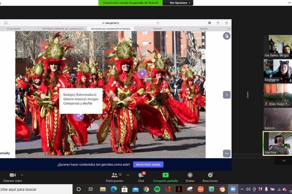Click the purple eye hotspot below the Badajoz tooltip
Viewport: 292px width, 194px height.
click(x=79, y=117)
